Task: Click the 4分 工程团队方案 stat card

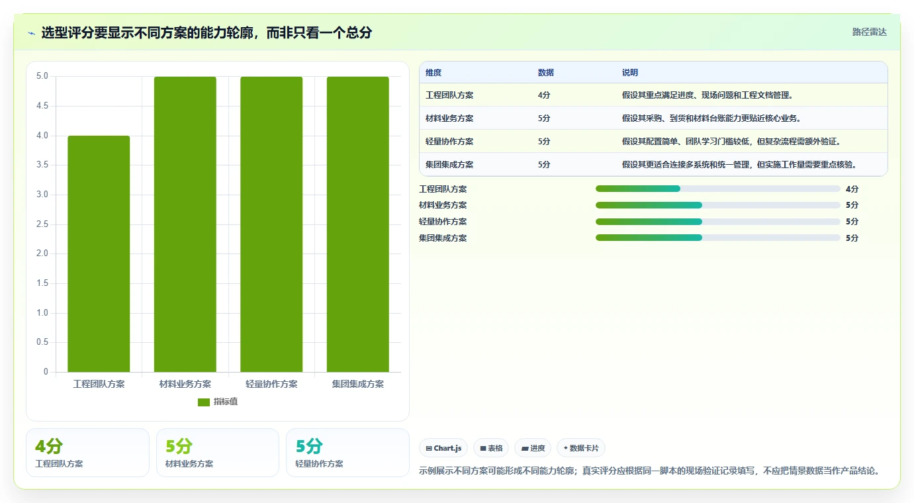Action: click(87, 453)
